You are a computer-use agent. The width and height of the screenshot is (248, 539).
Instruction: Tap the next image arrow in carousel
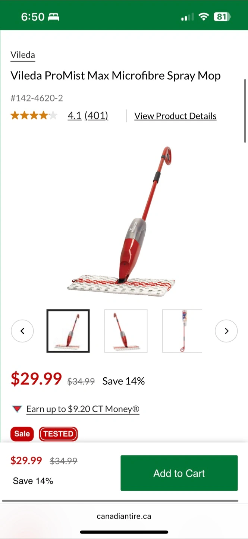click(x=226, y=331)
